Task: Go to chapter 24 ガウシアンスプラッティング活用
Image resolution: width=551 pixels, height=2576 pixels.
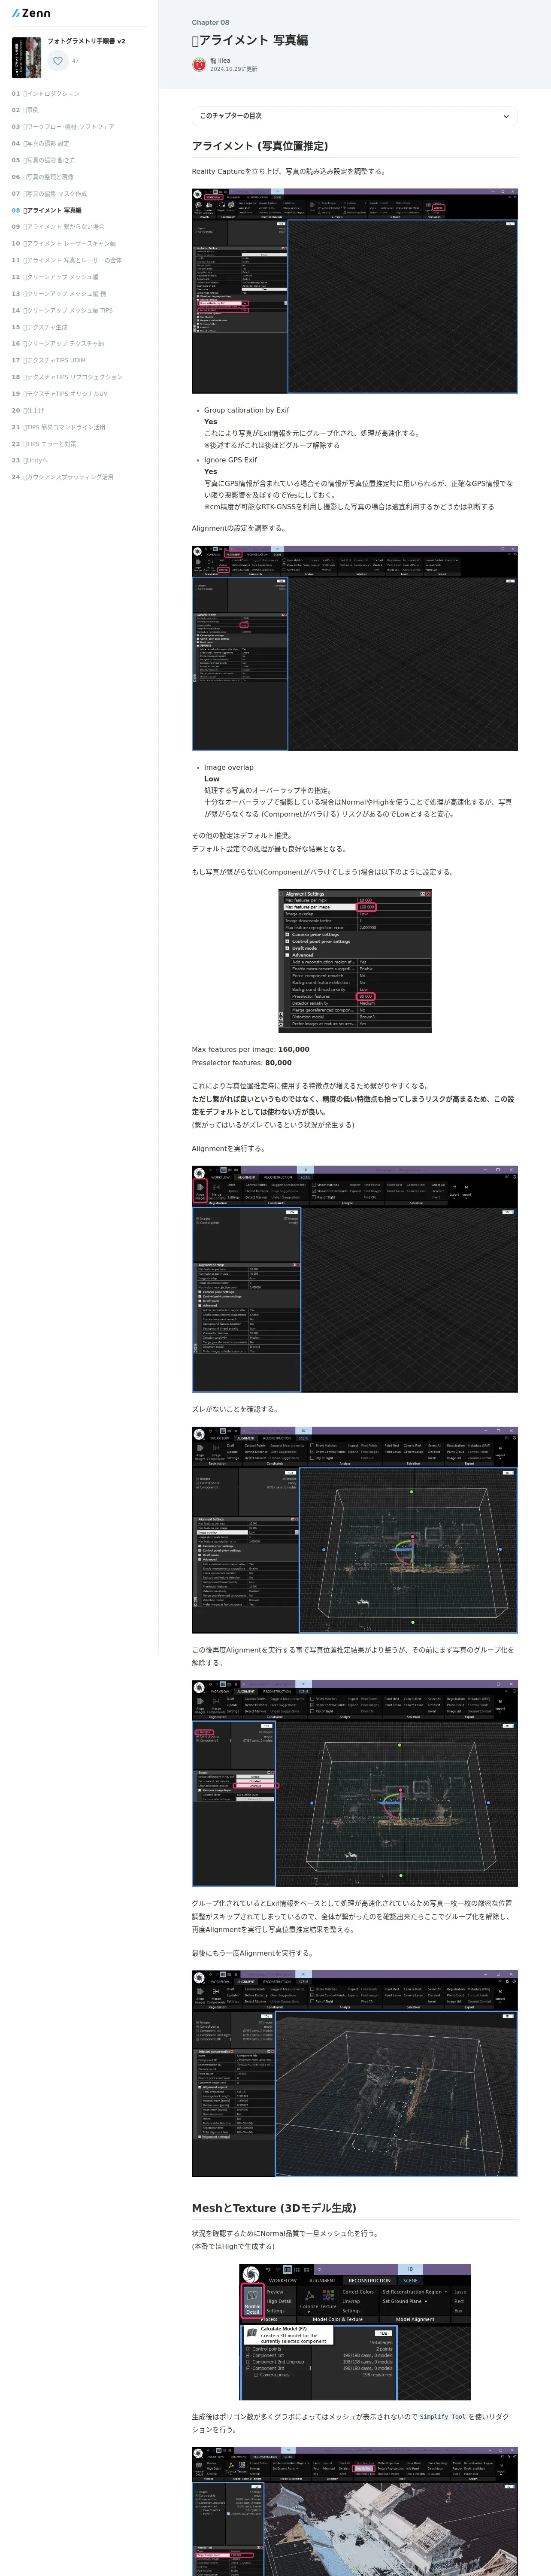Action: point(63,477)
